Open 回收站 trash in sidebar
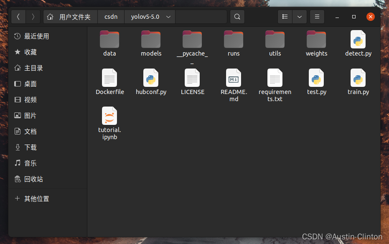Viewport: 389px width, 244px height. (x=48, y=179)
